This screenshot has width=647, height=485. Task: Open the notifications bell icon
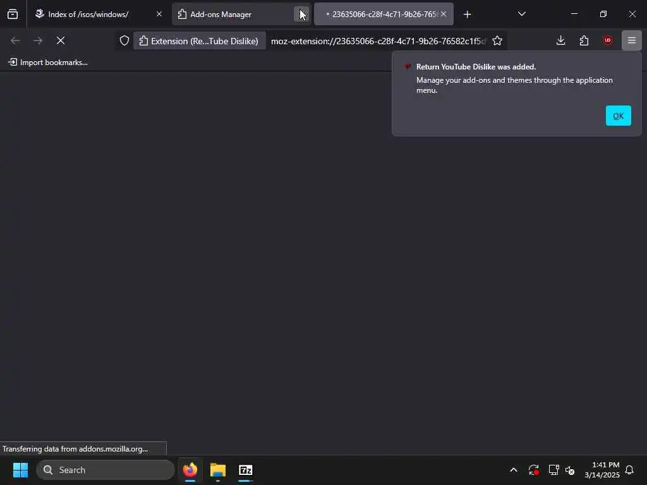(629, 470)
